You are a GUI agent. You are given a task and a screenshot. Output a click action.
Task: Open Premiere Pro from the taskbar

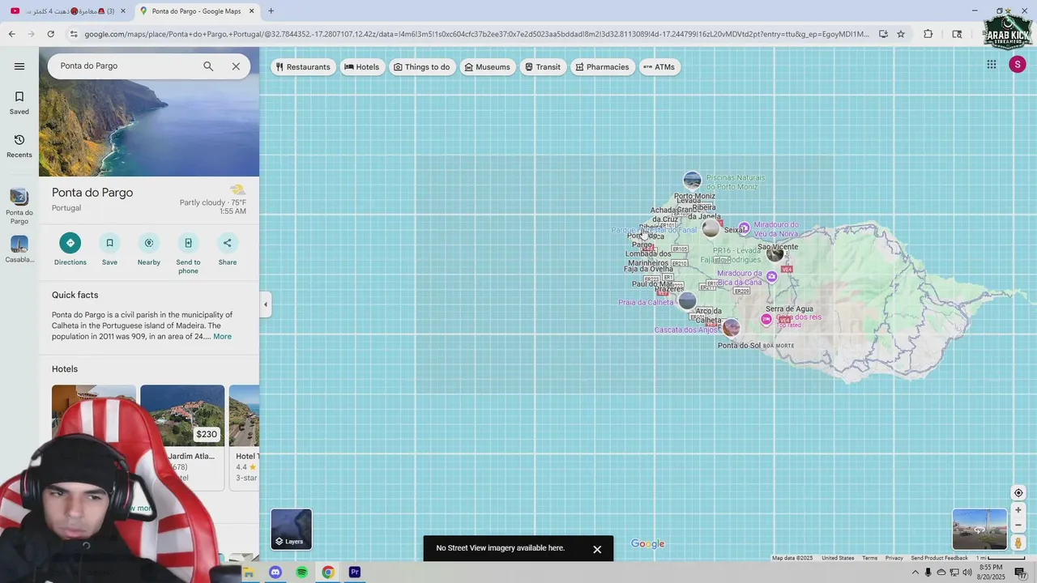point(354,572)
